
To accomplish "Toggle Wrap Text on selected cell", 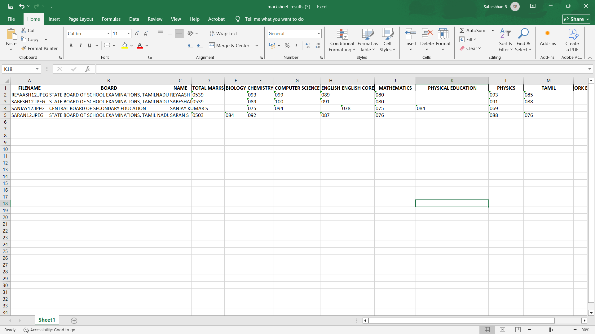I will tap(223, 33).
